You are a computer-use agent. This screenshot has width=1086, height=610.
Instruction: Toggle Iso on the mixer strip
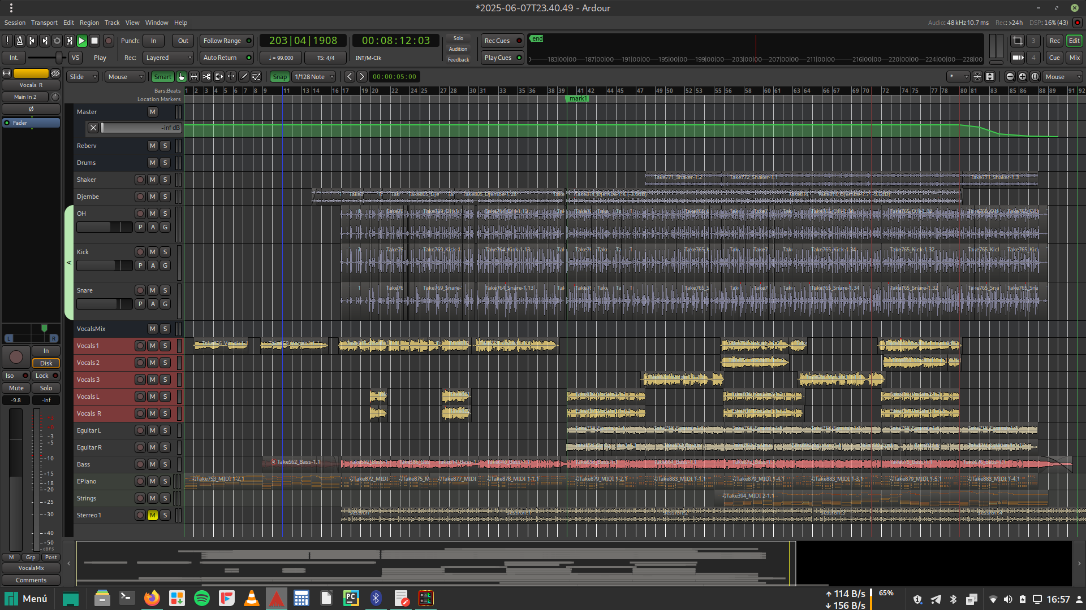coord(16,376)
